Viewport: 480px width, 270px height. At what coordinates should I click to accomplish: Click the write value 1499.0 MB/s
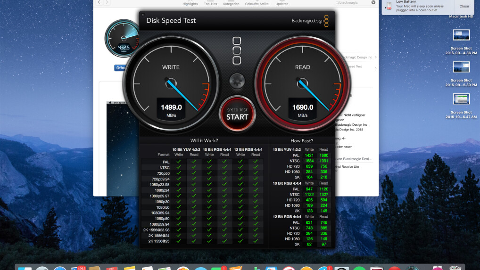coord(171,109)
